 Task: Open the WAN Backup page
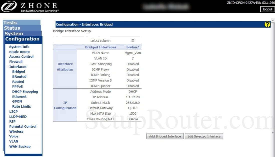click(x=20, y=146)
